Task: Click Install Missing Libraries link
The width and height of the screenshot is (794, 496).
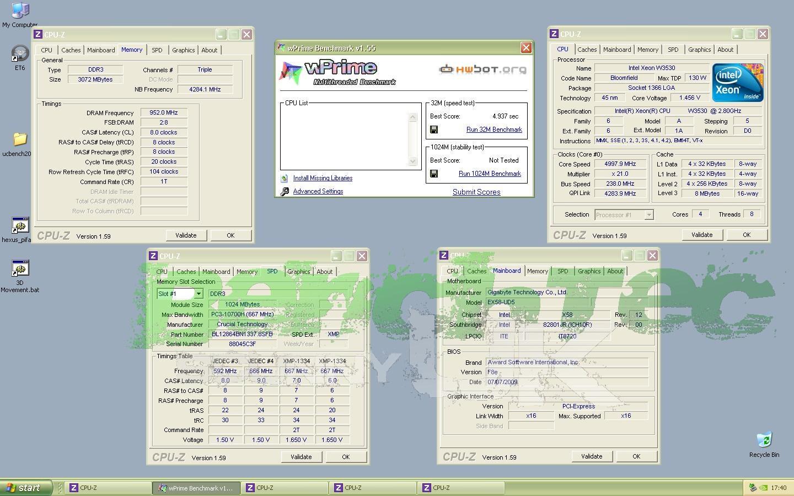Action: [323, 178]
